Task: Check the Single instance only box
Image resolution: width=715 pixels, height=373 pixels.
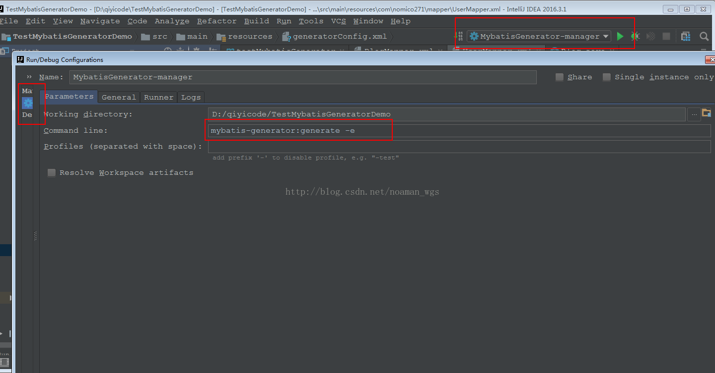Action: coord(607,77)
